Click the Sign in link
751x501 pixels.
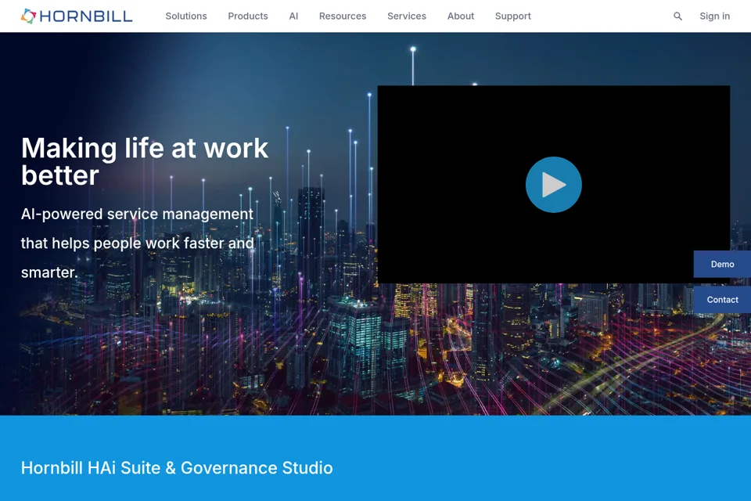(x=714, y=16)
